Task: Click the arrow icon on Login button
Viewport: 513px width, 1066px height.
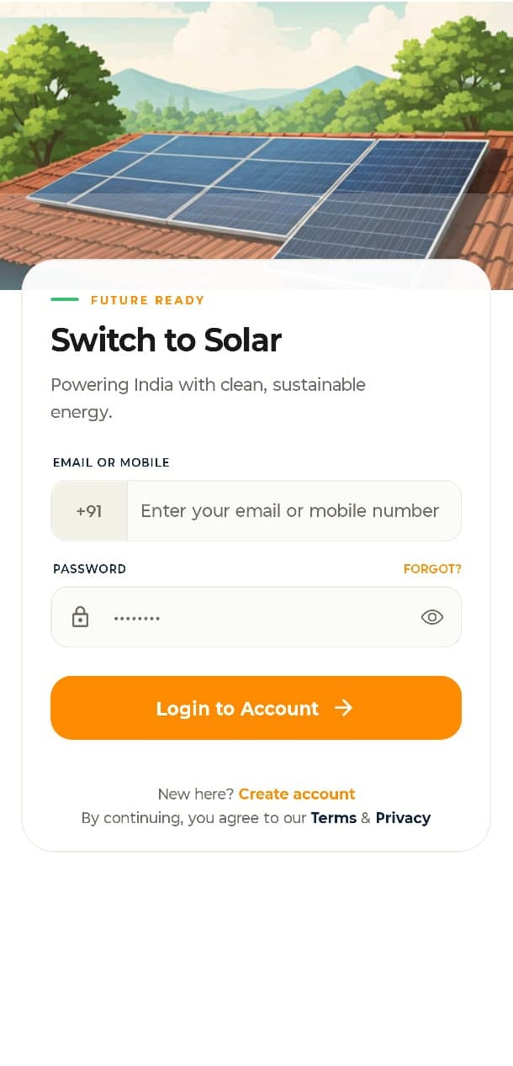Action: pos(343,708)
